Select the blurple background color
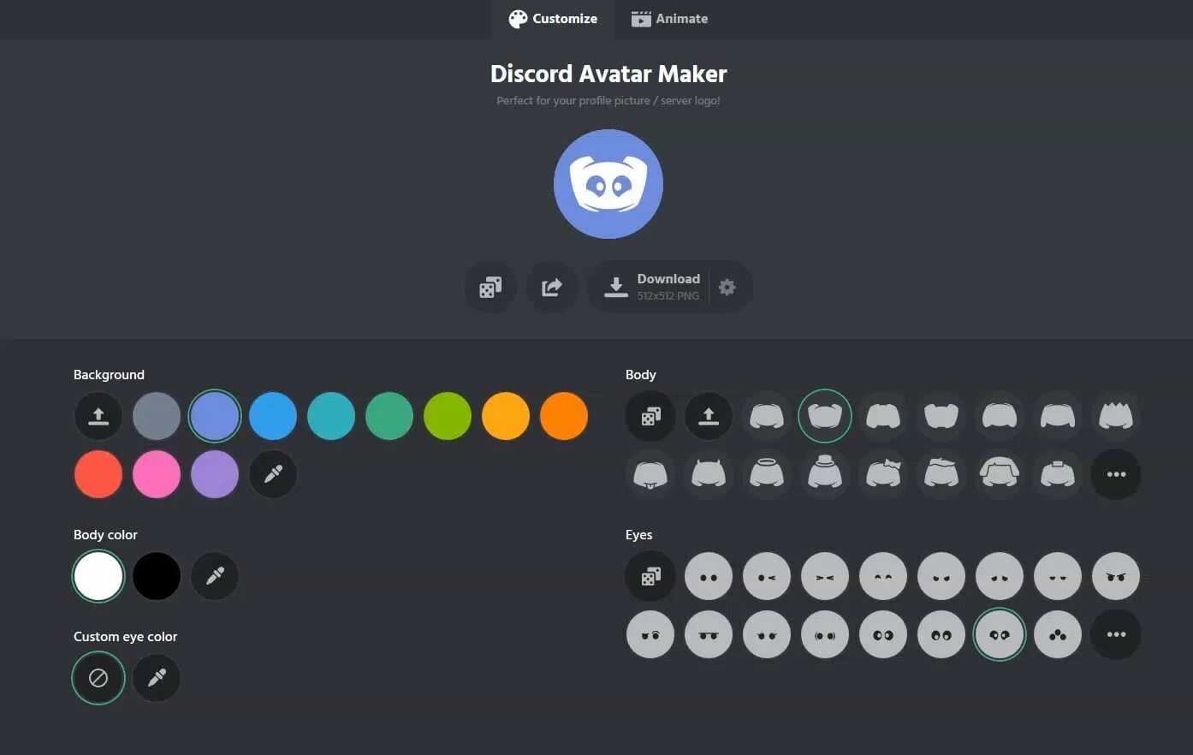The width and height of the screenshot is (1193, 755). [x=215, y=416]
